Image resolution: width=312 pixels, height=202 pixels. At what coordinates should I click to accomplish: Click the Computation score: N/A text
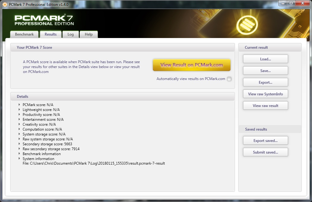coord(42,129)
